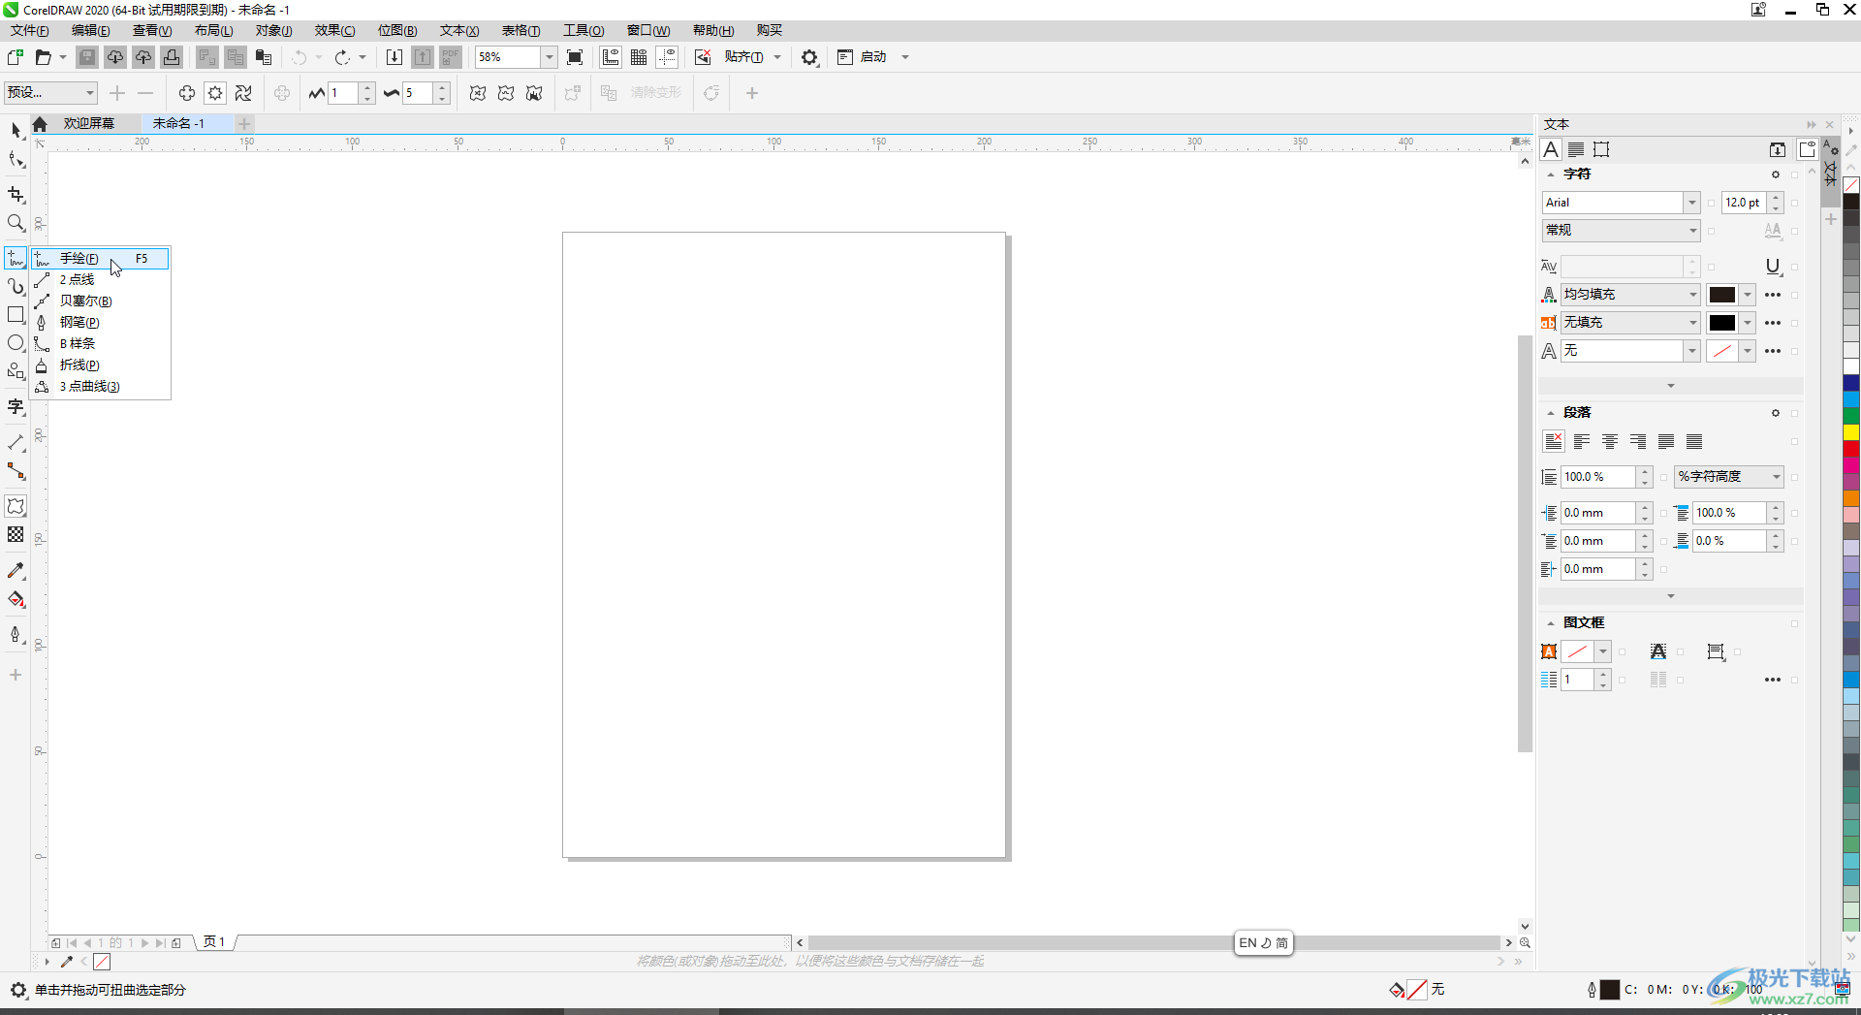1861x1015 pixels.
Task: Click the zipper amplitude input field
Action: click(x=344, y=93)
